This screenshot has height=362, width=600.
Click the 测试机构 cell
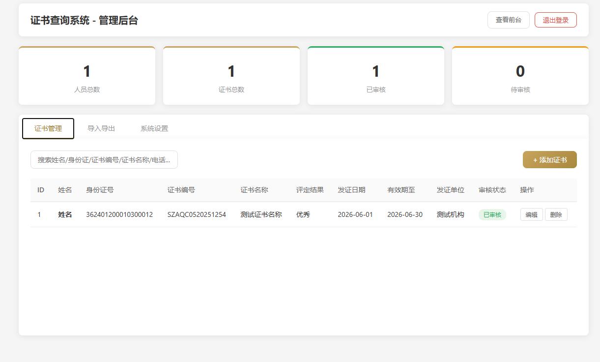[451, 214]
